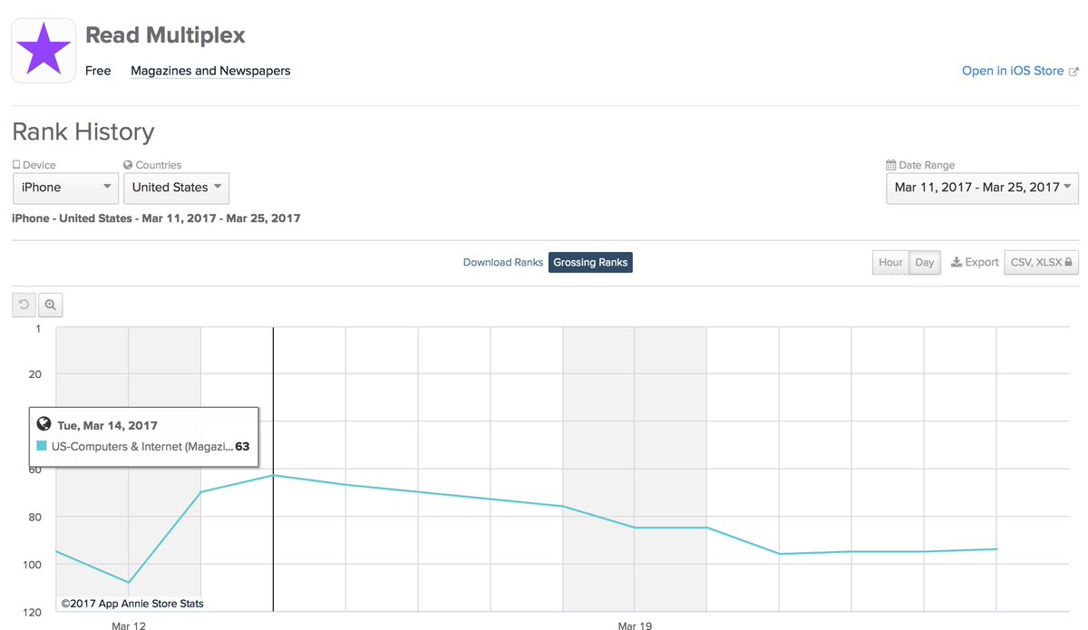Screen dimensions: 1088x630
Task: Click the external link icon beside Open in iOS Store
Action: (x=1074, y=71)
